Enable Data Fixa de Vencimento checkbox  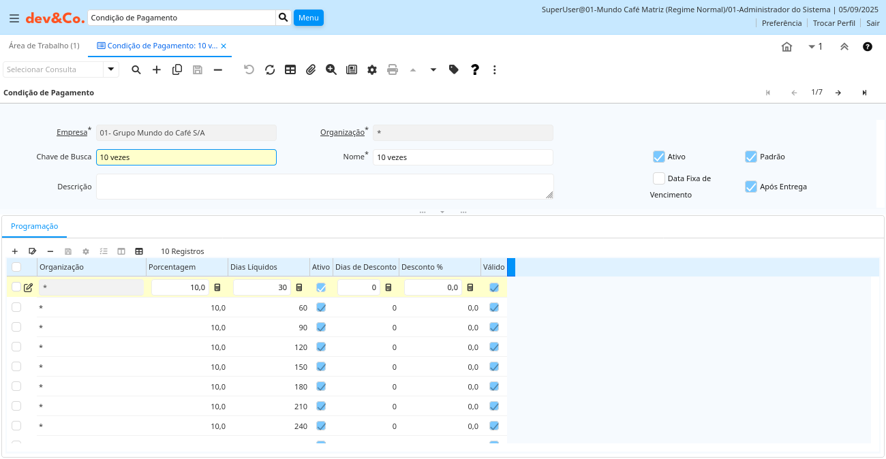(658, 178)
